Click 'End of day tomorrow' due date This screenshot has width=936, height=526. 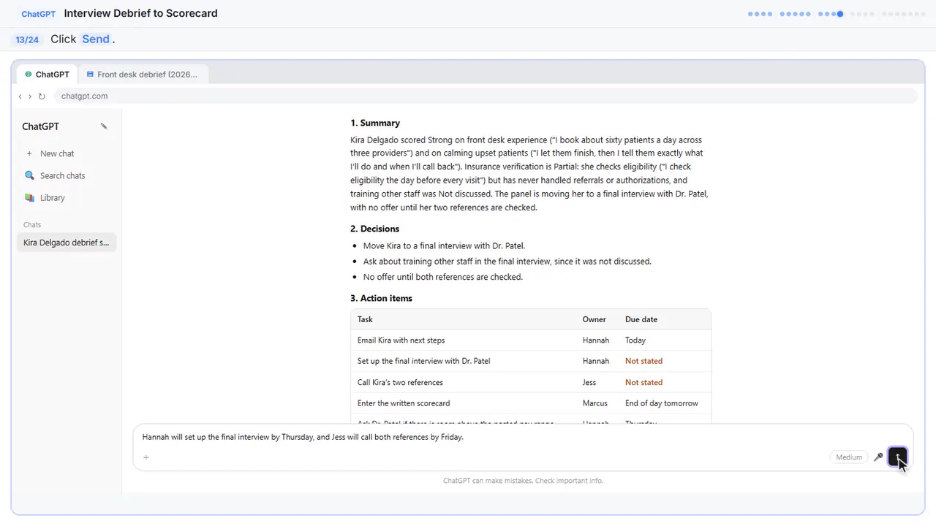point(662,403)
